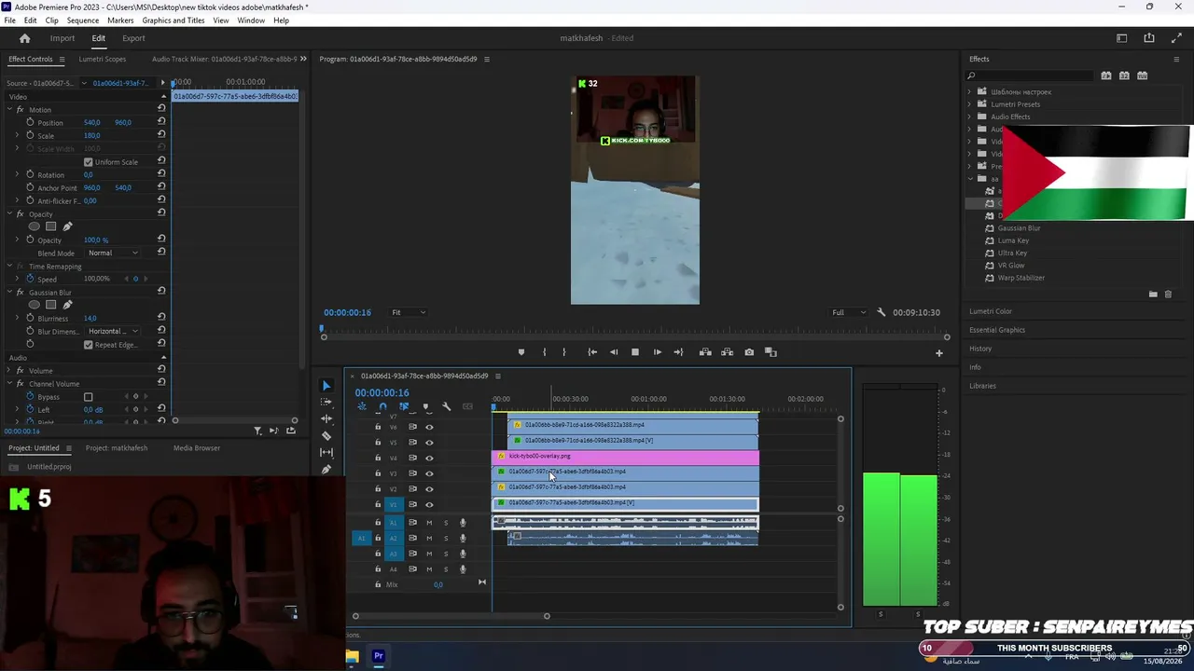Click Mark Out in the Program Monitor

pyautogui.click(x=563, y=352)
